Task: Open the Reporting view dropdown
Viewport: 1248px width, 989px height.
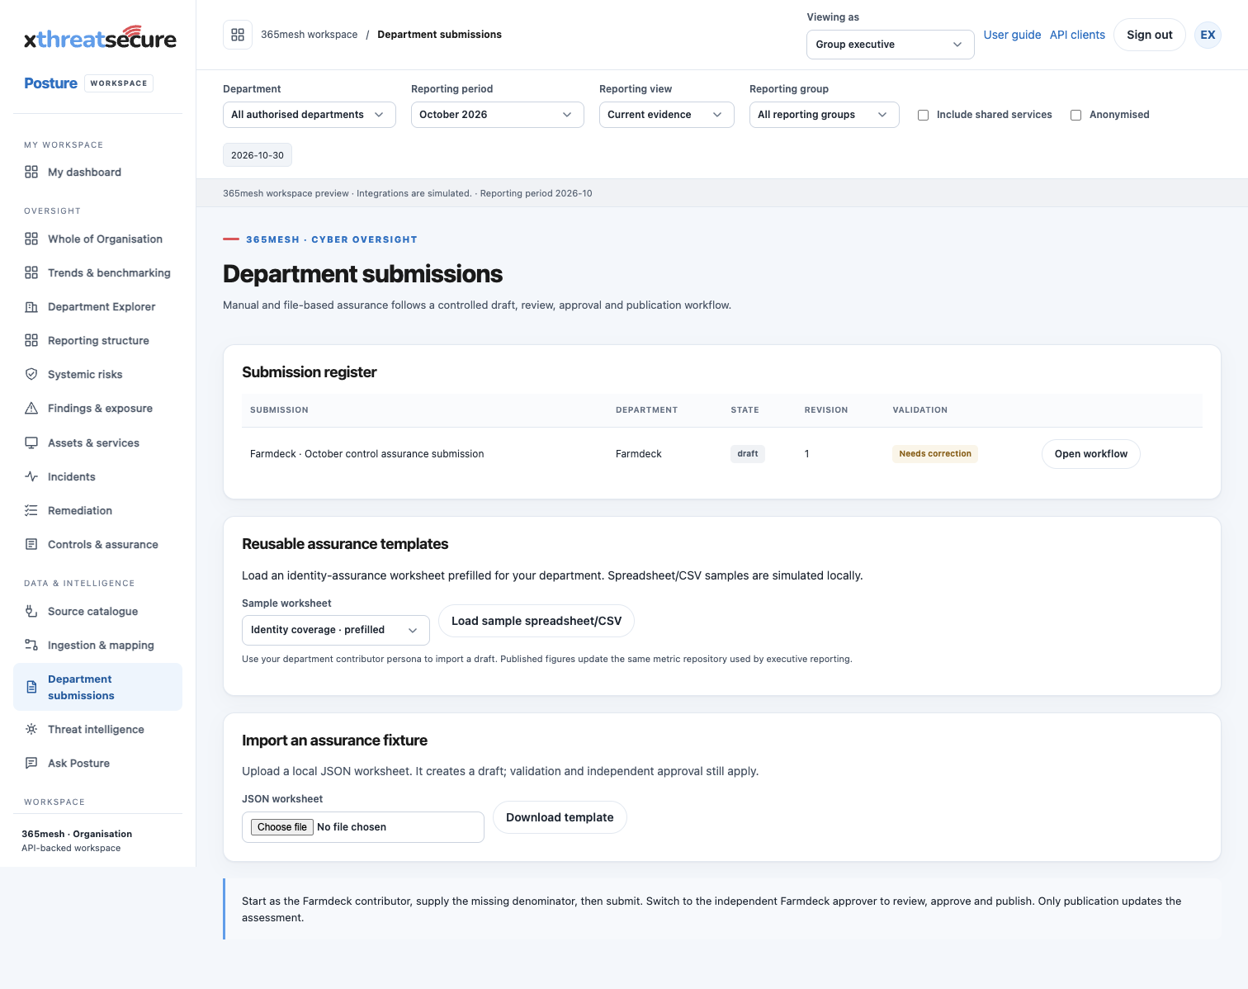Action: (x=667, y=115)
